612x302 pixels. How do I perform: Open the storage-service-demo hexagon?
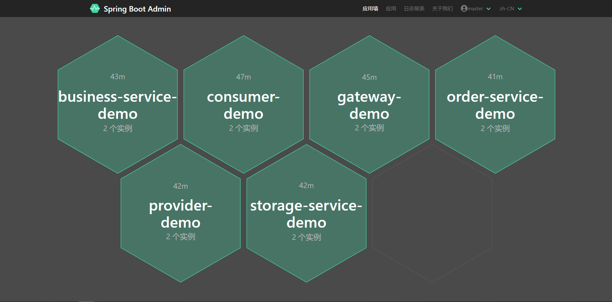pyautogui.click(x=306, y=213)
